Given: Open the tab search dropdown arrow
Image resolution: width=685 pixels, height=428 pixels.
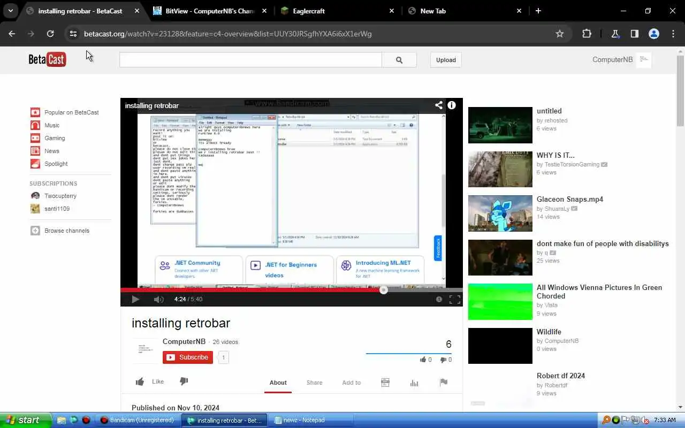Looking at the screenshot, I should tap(10, 11).
